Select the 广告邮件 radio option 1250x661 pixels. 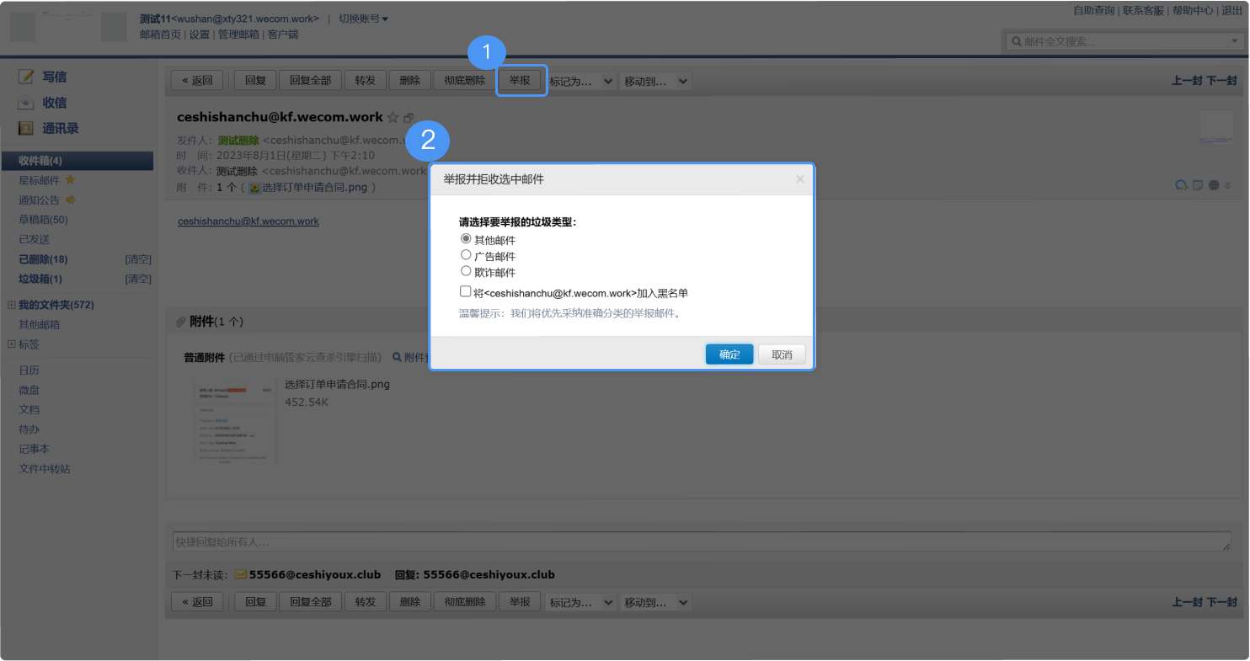pyautogui.click(x=466, y=255)
